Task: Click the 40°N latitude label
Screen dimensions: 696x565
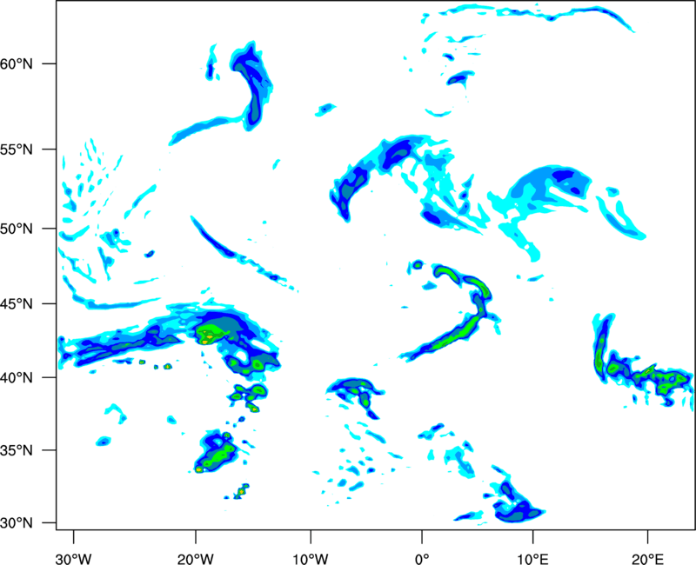Action: 17,378
